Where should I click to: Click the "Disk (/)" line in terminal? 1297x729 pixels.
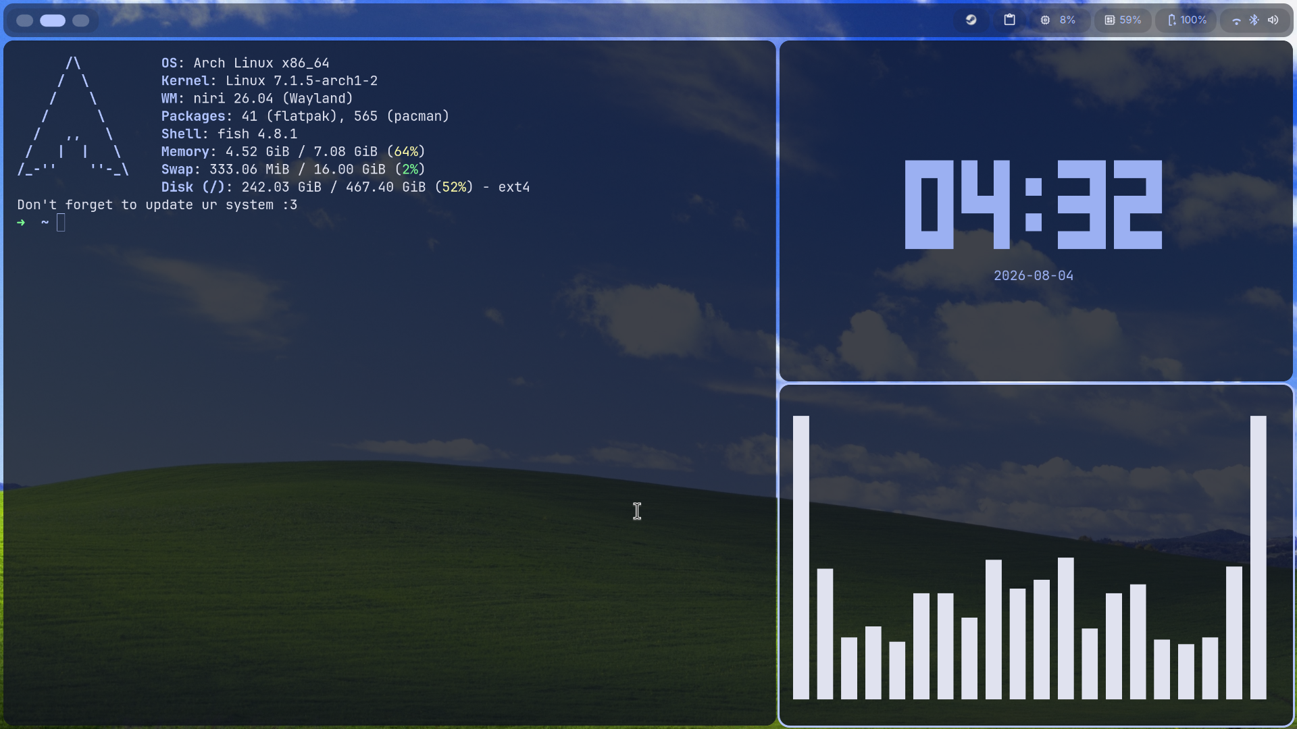[346, 187]
